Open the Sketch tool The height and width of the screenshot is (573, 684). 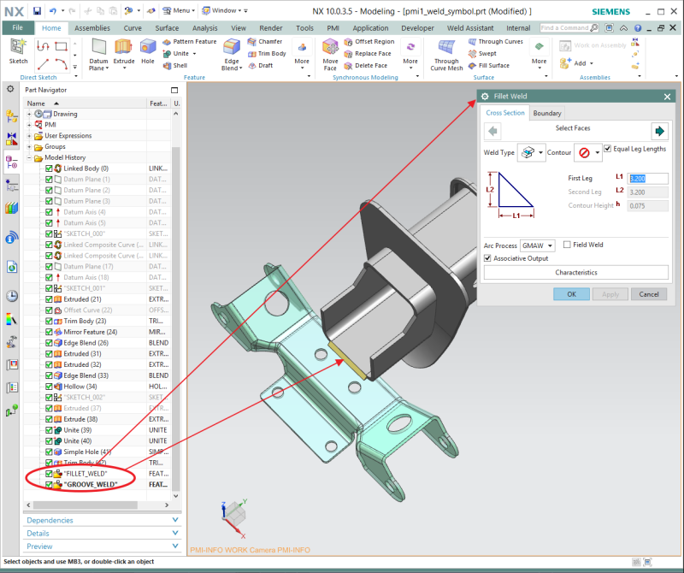[x=18, y=51]
